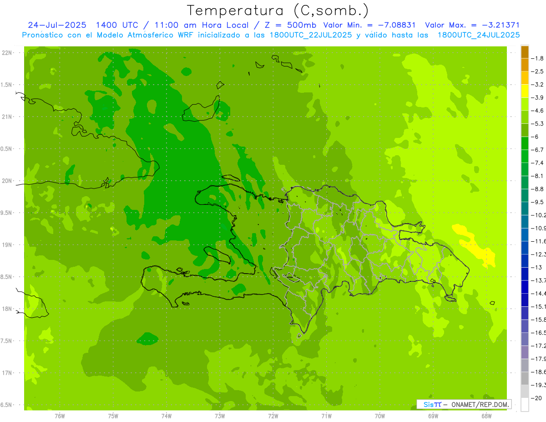Click the 'Valor Min. = -7.08831' readout

point(370,25)
